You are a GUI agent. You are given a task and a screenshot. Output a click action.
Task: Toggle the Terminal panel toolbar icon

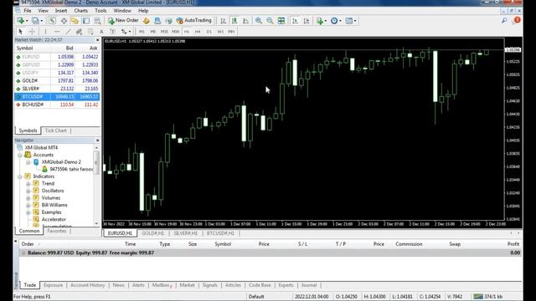[x=86, y=21]
